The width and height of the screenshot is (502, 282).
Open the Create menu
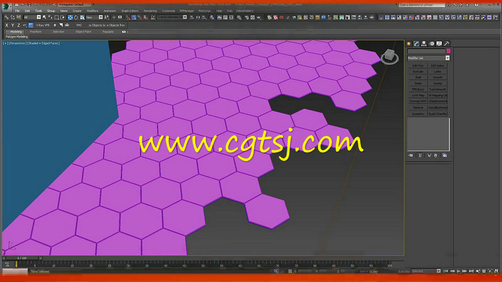point(77,11)
